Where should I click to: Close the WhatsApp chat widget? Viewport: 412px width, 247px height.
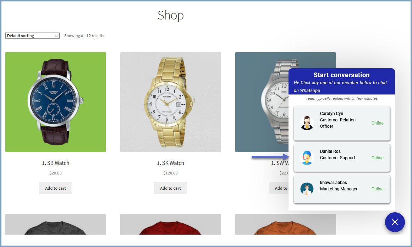tap(395, 222)
